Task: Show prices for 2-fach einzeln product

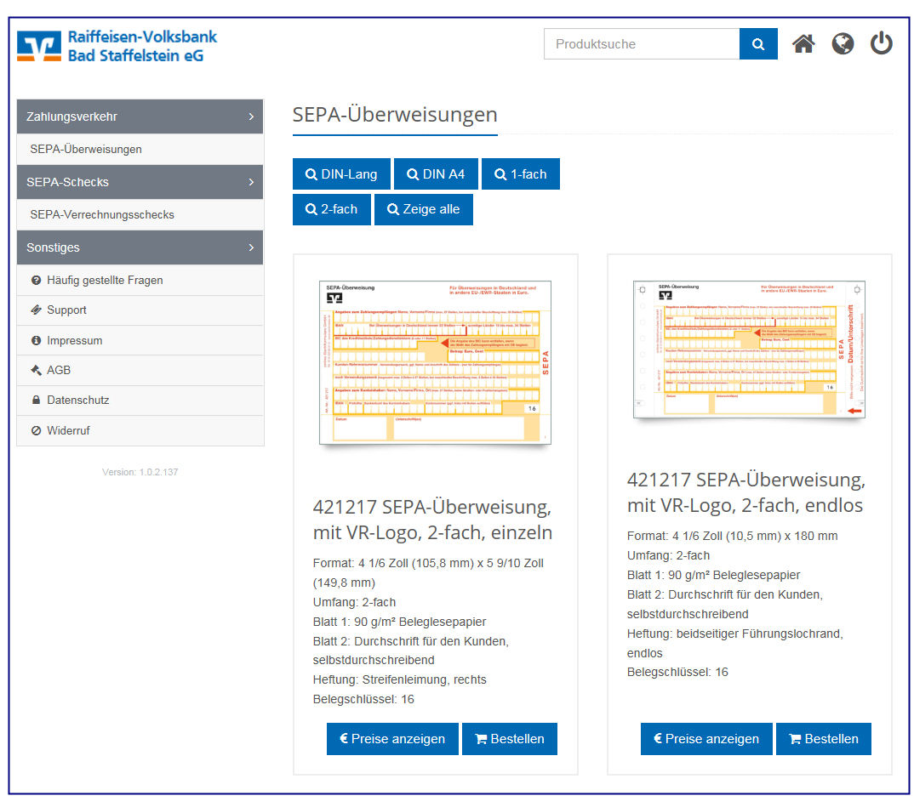Action: [392, 739]
